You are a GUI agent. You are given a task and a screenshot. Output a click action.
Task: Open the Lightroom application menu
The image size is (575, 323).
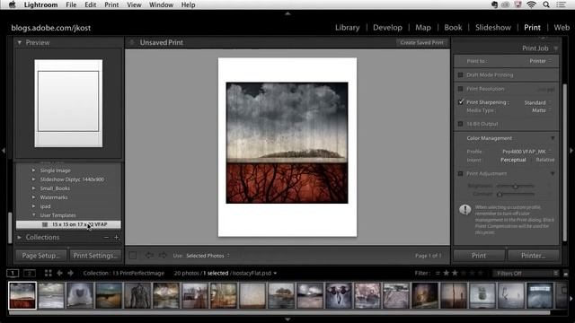[x=40, y=4]
